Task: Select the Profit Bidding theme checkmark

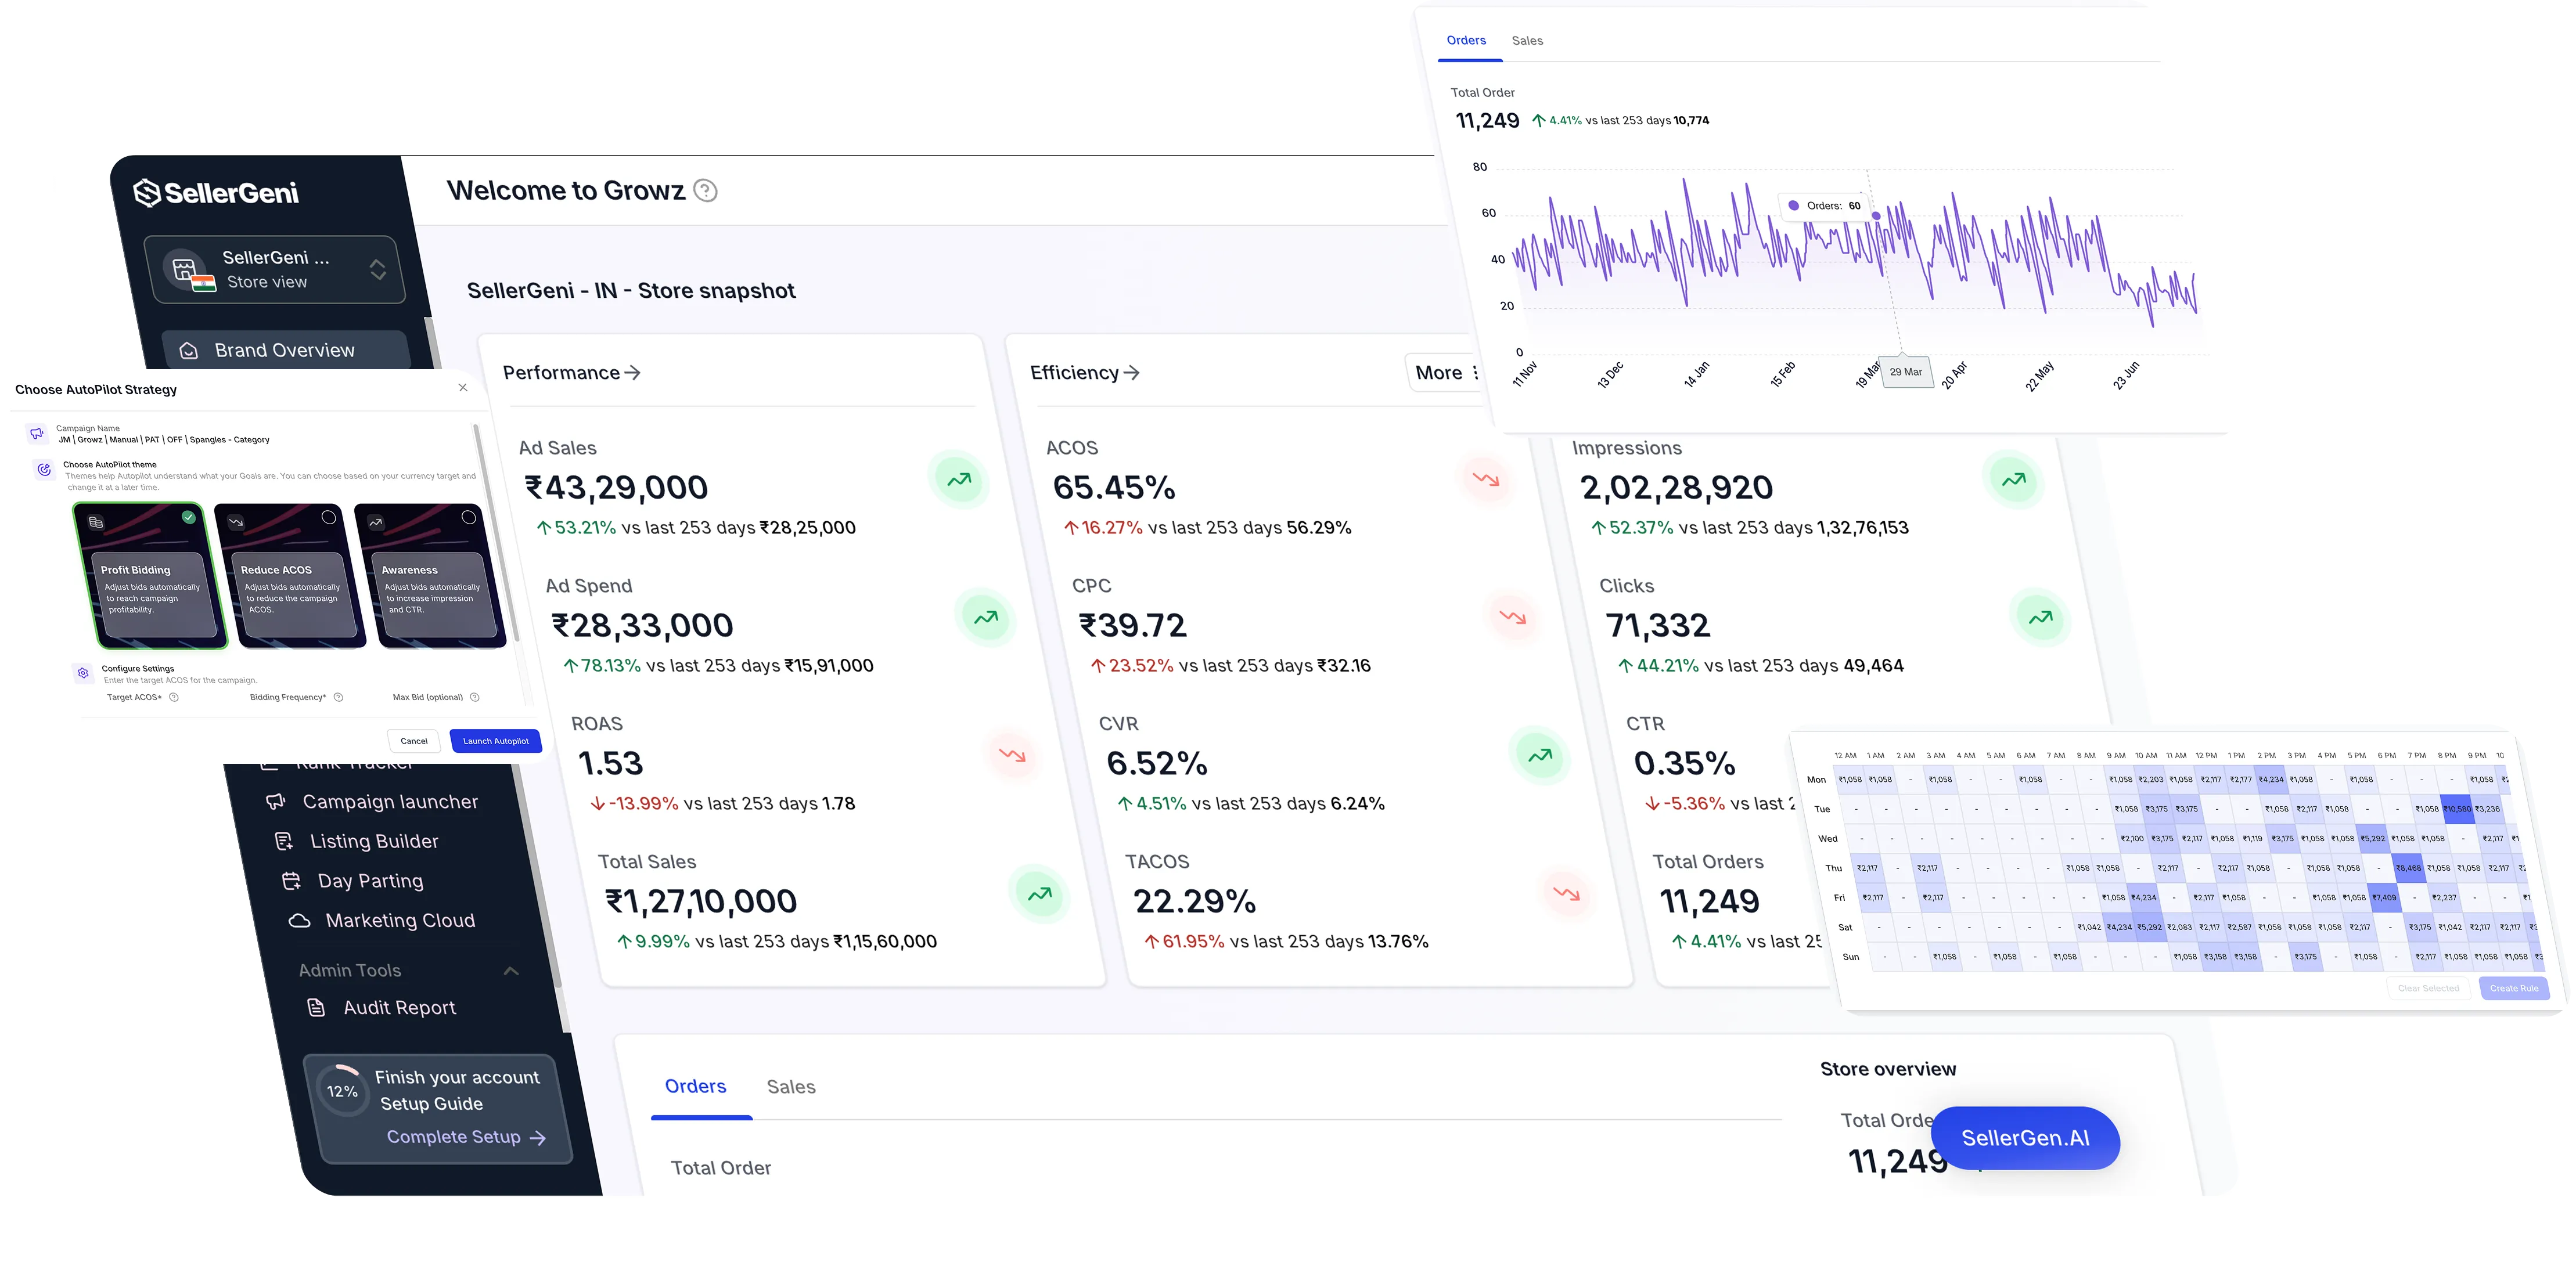Action: tap(189, 518)
